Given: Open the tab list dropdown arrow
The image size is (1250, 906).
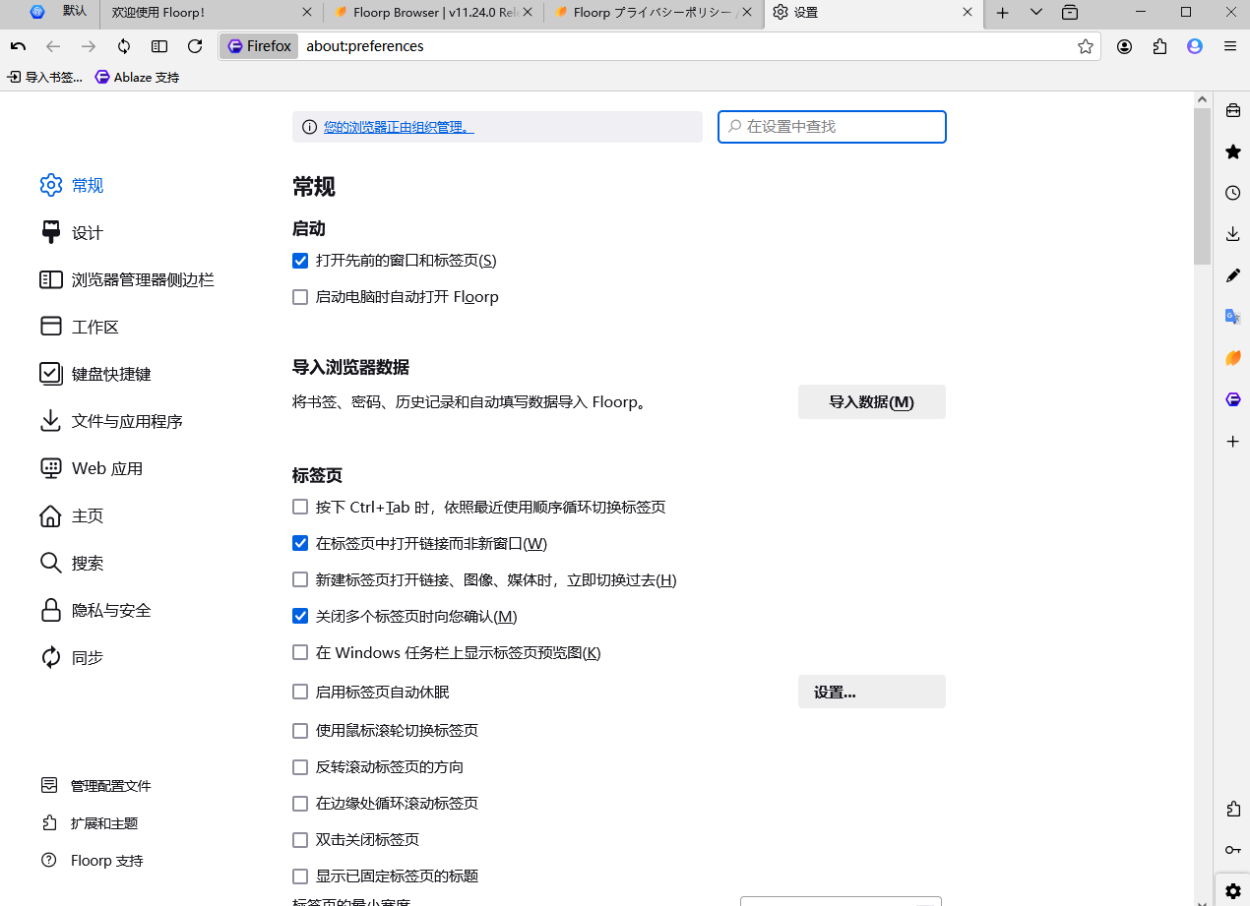Looking at the screenshot, I should pos(1035,13).
